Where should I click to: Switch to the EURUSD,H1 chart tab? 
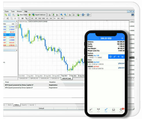[x=55, y=79]
